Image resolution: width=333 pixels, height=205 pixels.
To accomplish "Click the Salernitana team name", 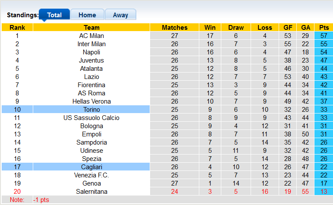I will coord(91,192).
